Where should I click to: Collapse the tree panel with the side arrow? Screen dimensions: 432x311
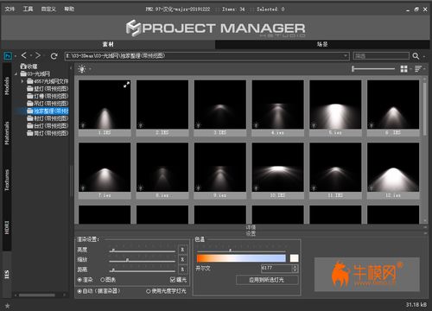tap(71, 68)
